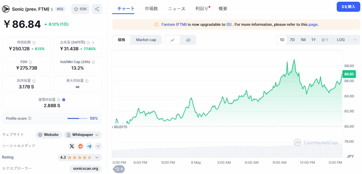Select the Market cap chart toggle
This screenshot has width=362, height=174.
point(146,40)
